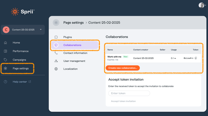Click the Help center question mark icon
The width and height of the screenshot is (208, 116).
[x=5, y=82]
